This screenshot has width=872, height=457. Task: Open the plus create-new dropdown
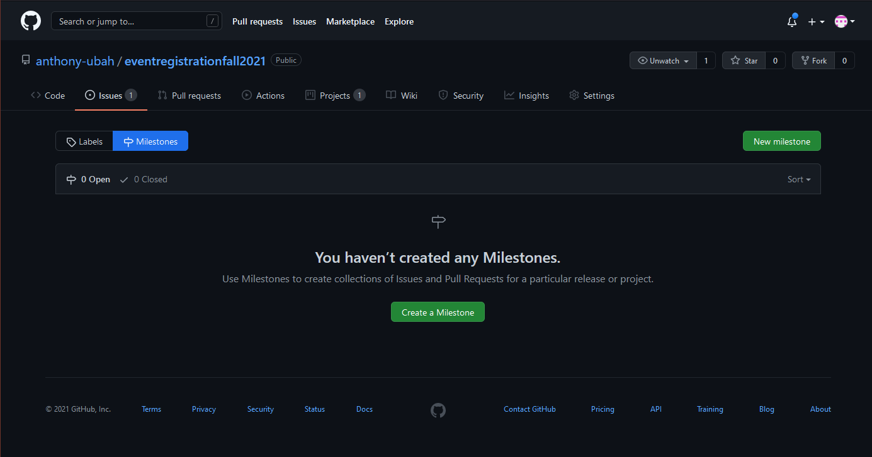click(x=816, y=21)
